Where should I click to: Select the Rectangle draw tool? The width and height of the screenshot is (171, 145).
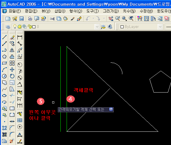pyautogui.click(x=4, y=63)
